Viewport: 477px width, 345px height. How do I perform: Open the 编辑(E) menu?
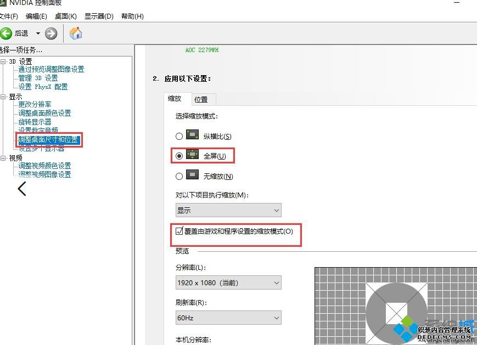tap(36, 16)
